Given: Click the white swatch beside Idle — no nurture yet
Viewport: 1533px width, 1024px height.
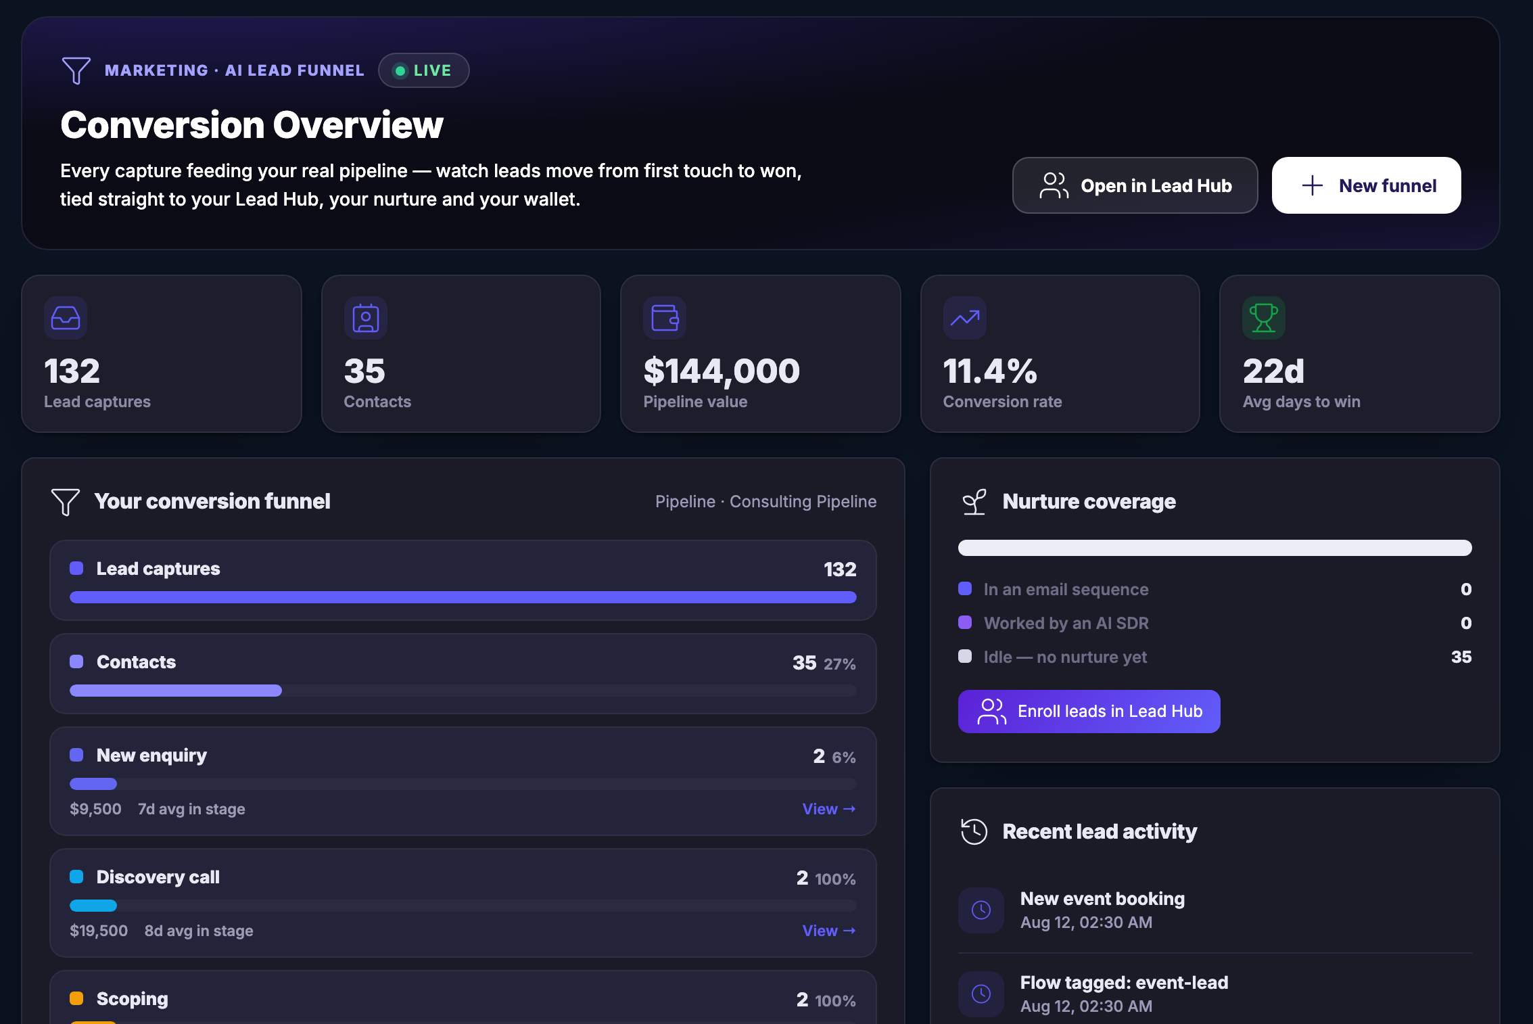Looking at the screenshot, I should [x=965, y=656].
